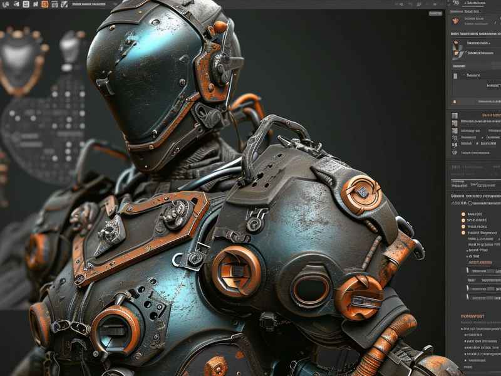Select the second orange bullet option in right panel
This screenshot has height=376, width=501.
463,221
